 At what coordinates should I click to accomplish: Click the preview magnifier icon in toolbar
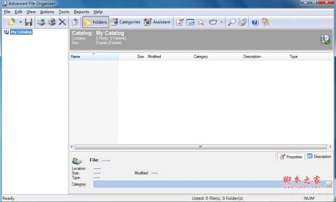click(x=201, y=22)
